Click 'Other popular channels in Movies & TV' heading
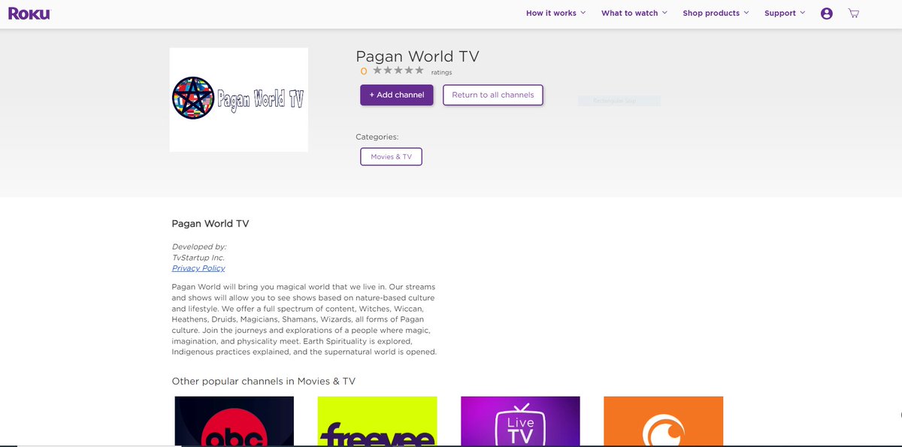 click(x=264, y=382)
